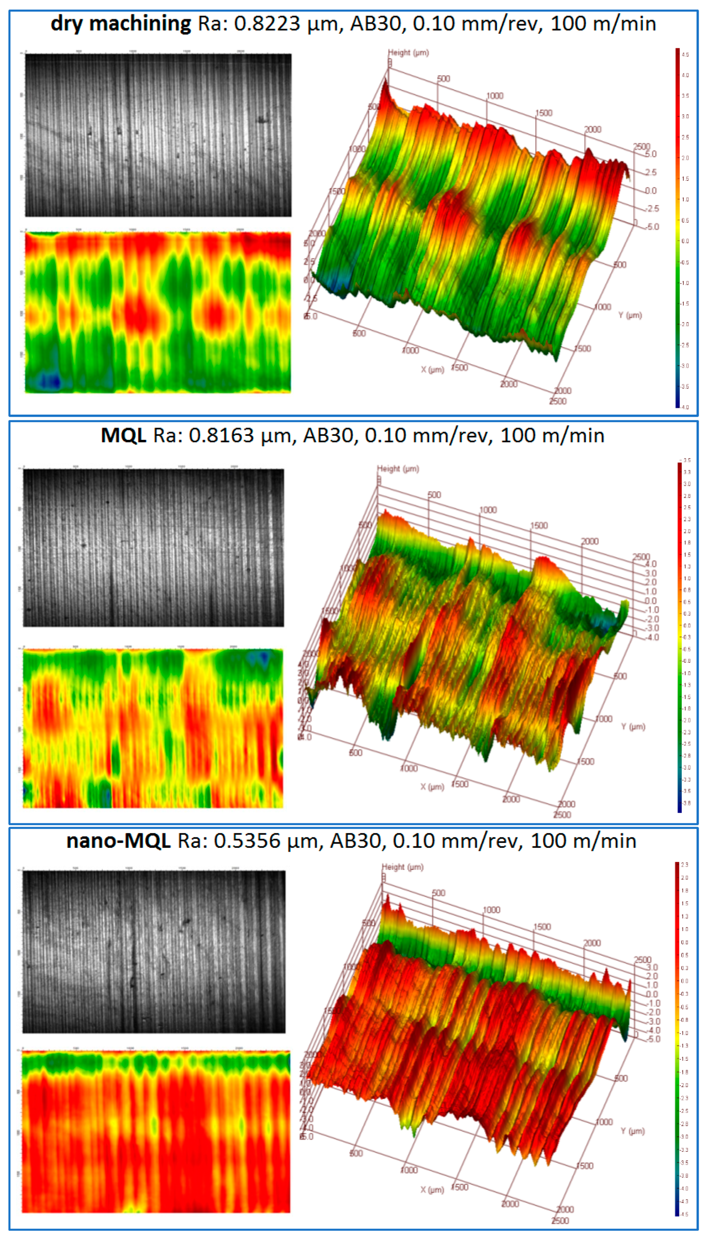Open the MQL grayscale micrograph image

pos(154,547)
